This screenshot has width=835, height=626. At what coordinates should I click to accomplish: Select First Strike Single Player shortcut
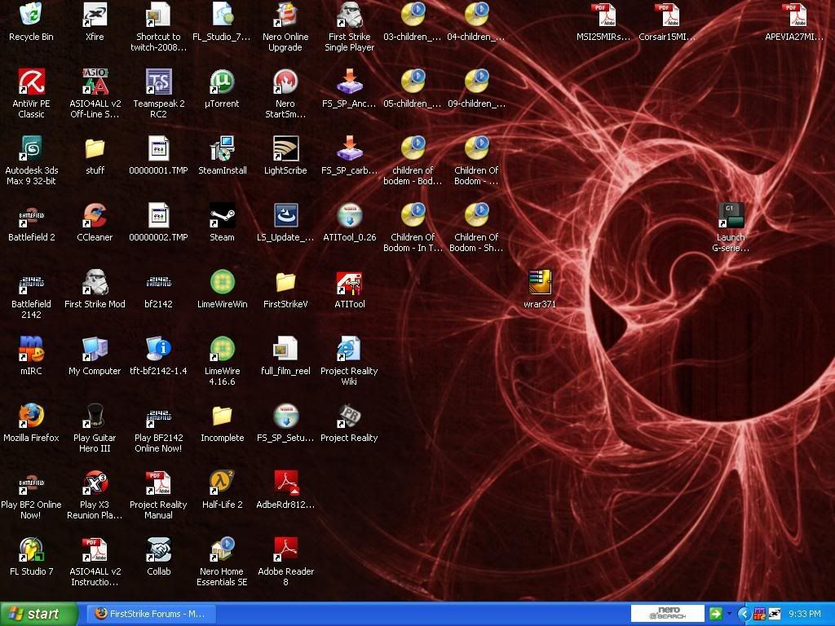coord(349,15)
